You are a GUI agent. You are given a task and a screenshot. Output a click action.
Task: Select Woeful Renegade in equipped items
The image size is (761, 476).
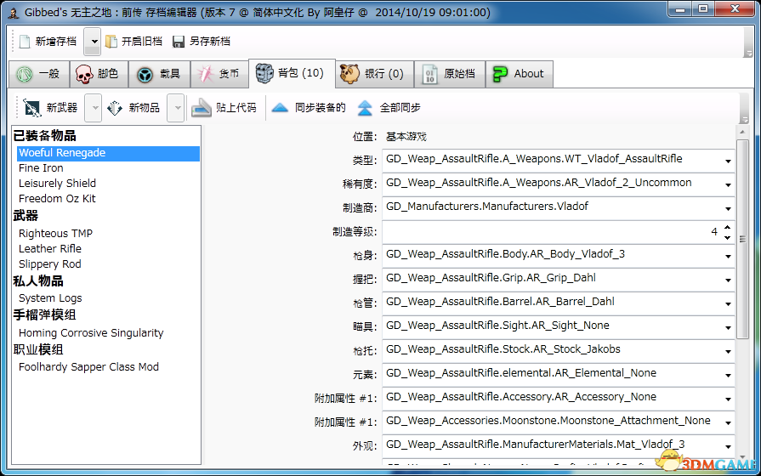click(108, 153)
